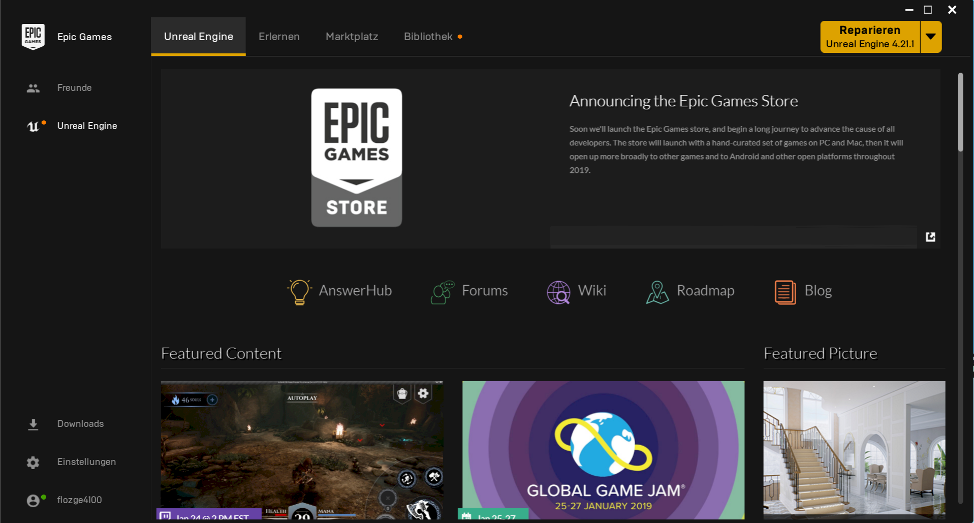The height and width of the screenshot is (523, 974).
Task: Click the Epic Games Store banner logo
Action: (357, 158)
